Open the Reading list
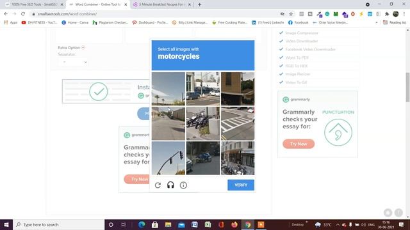This screenshot has width=410, height=230. pyautogui.click(x=395, y=22)
